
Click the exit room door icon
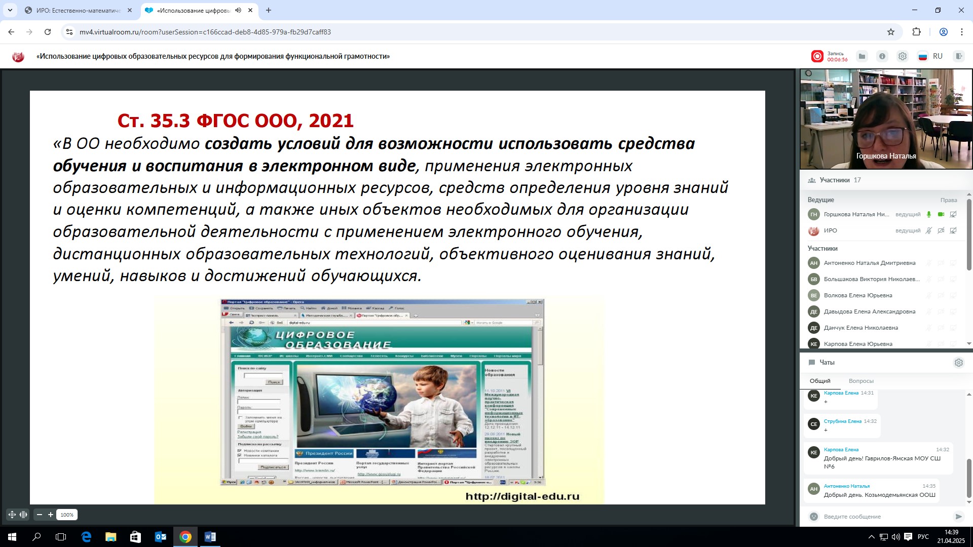[958, 56]
